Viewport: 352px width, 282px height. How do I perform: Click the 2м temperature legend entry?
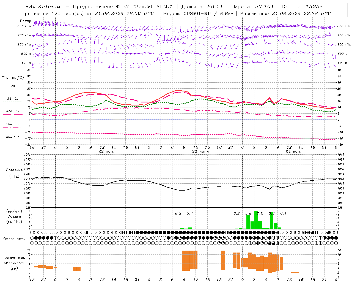13,86
